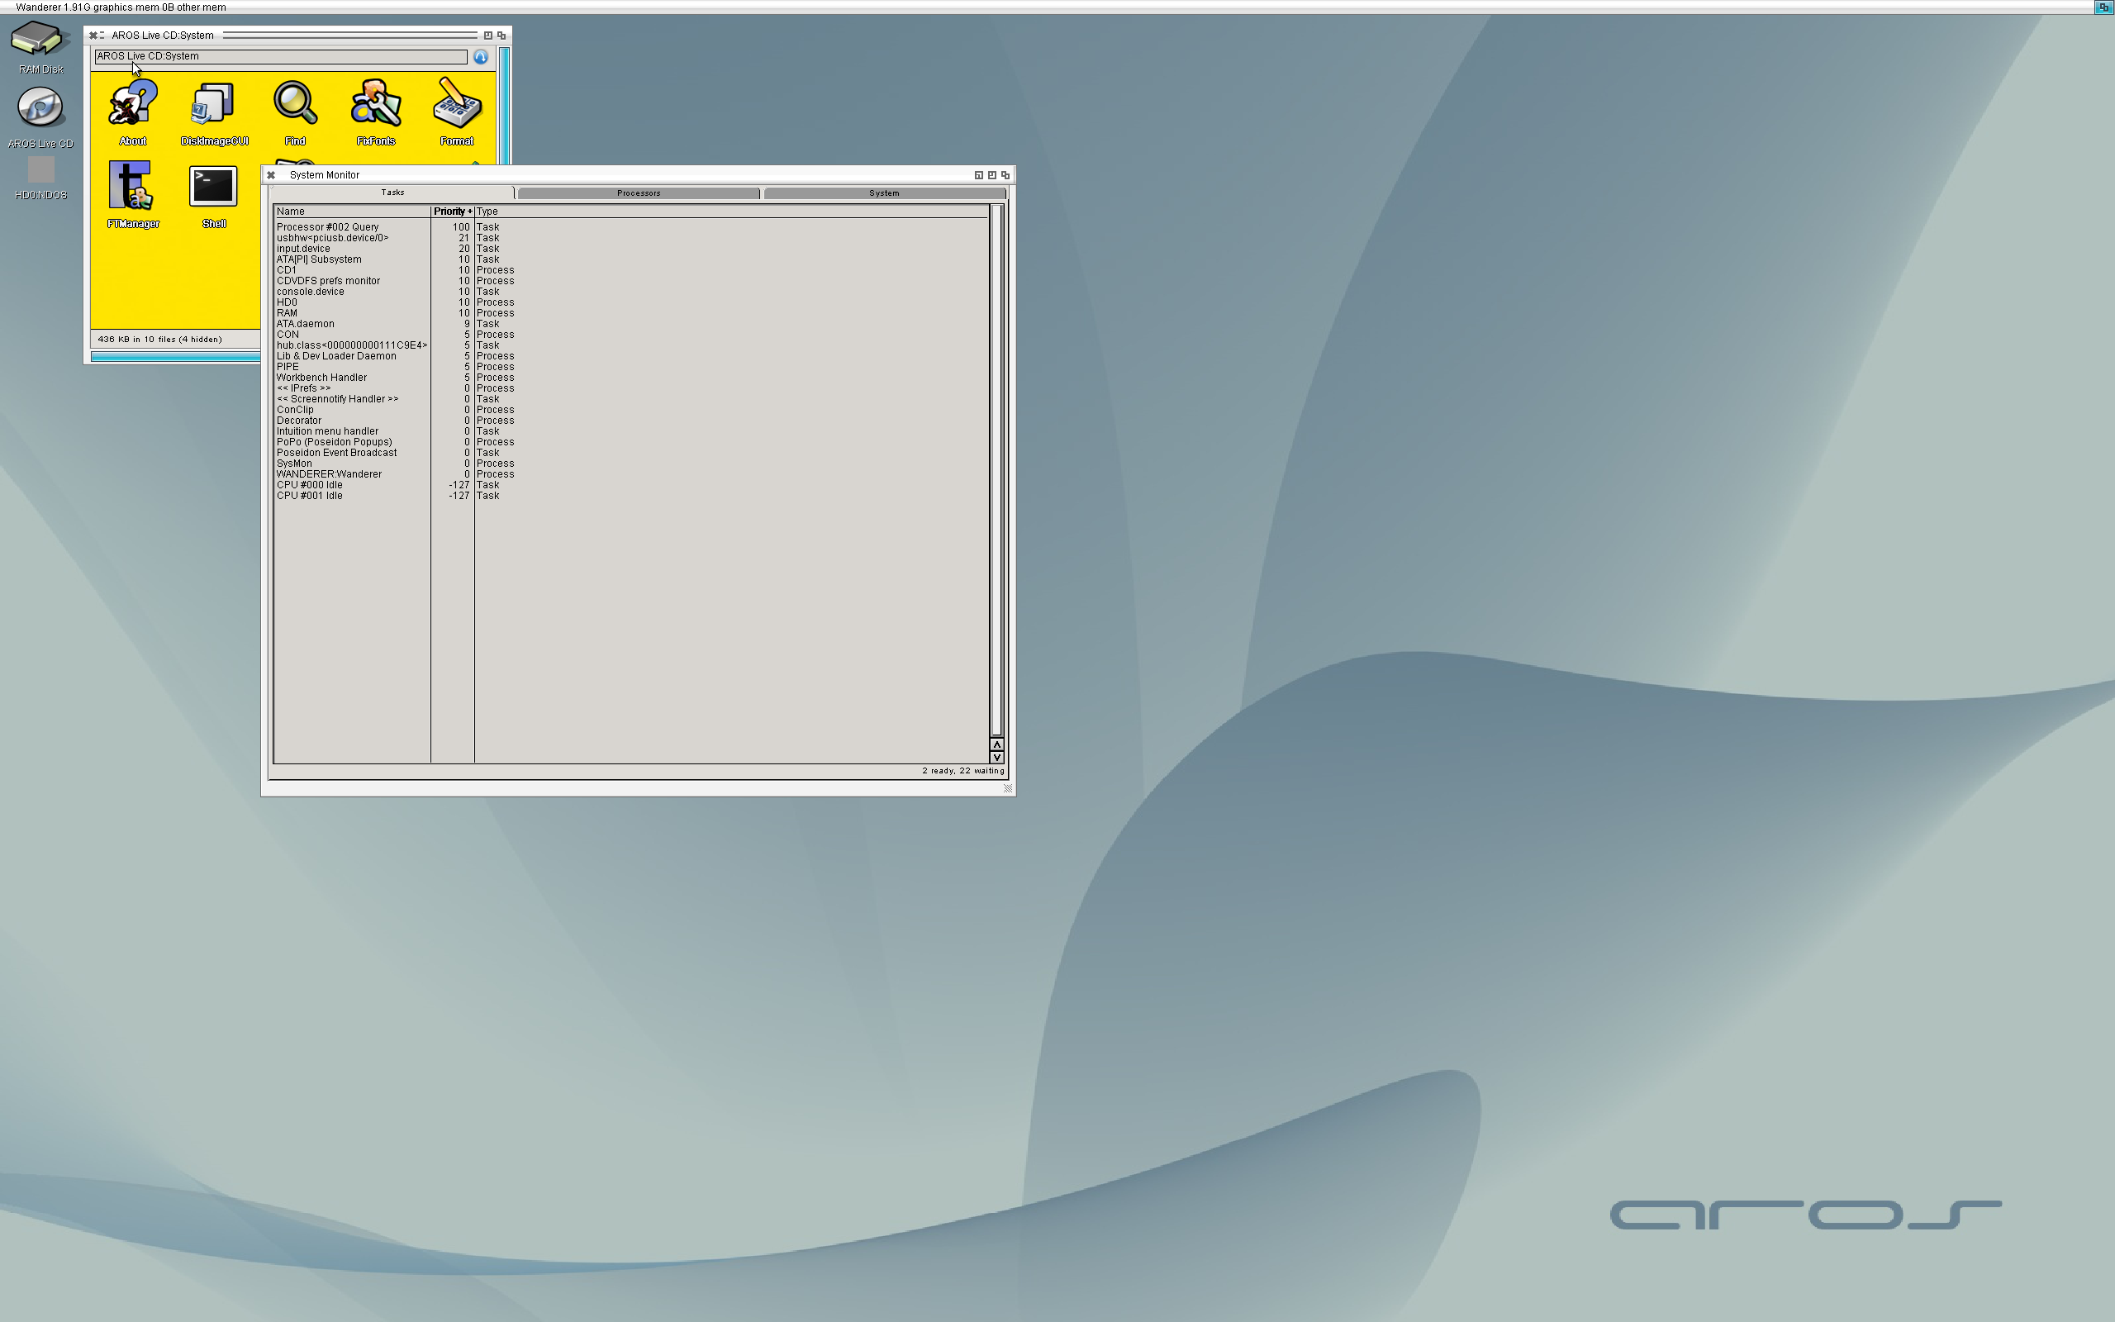The height and width of the screenshot is (1322, 2115).
Task: Select the ATA.daemon task row
Action: [x=631, y=325]
